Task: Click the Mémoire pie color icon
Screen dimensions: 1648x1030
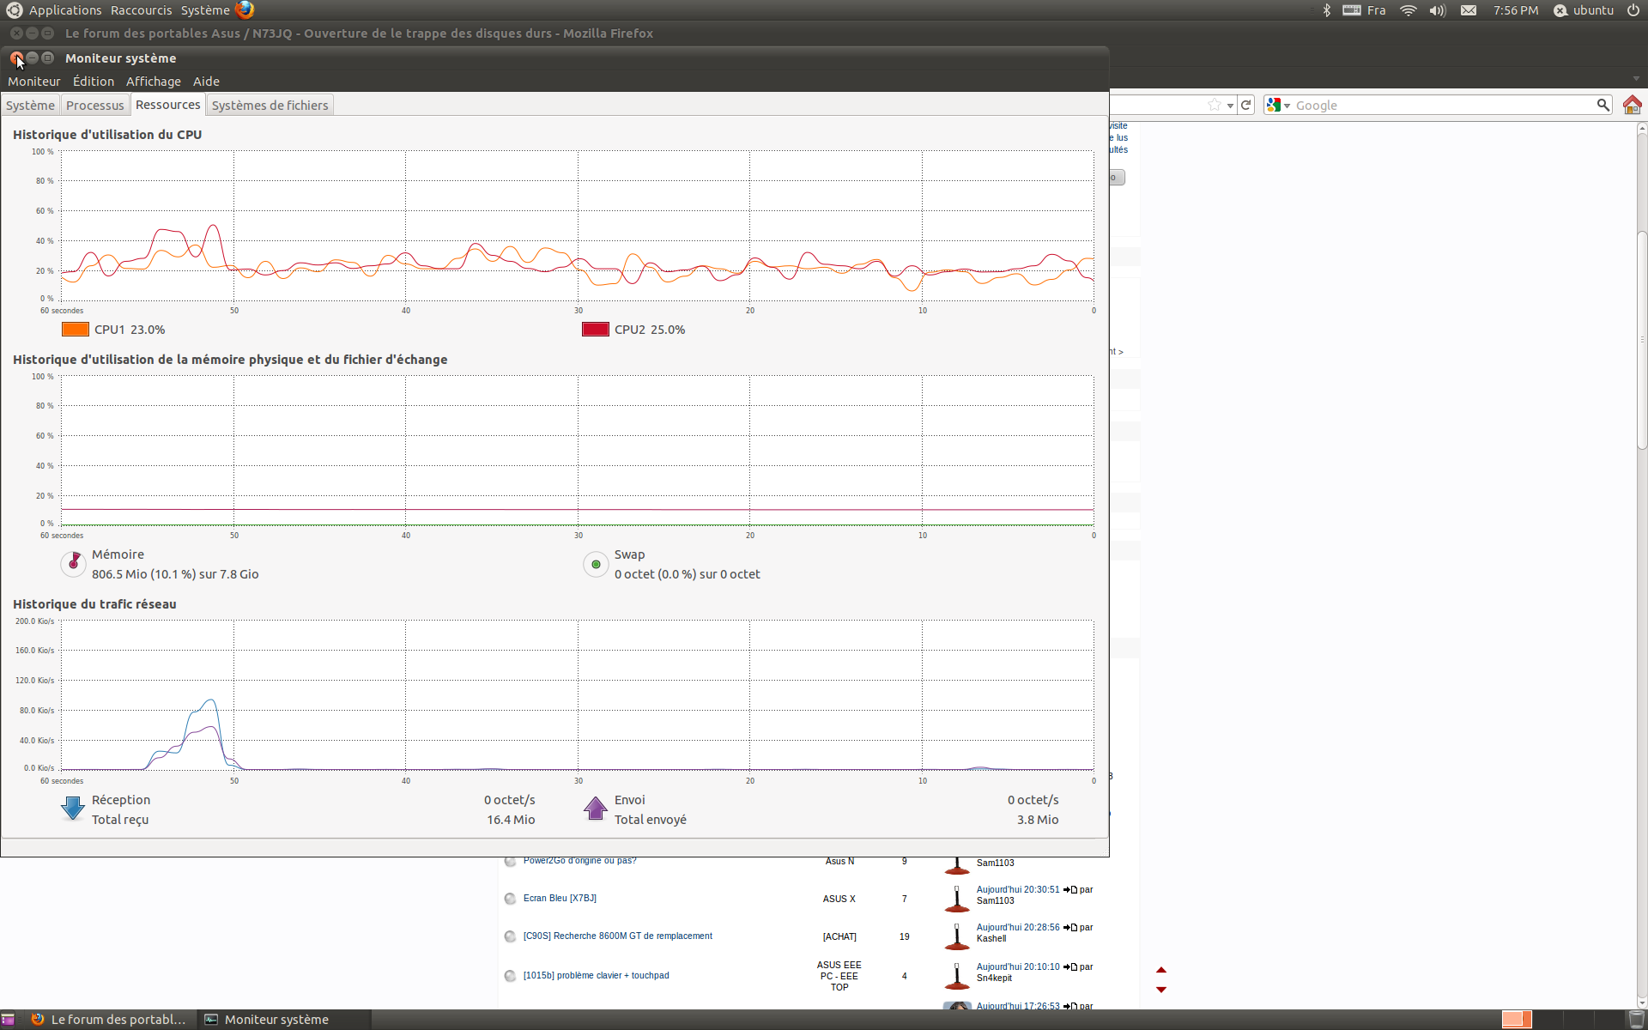Action: tap(74, 564)
